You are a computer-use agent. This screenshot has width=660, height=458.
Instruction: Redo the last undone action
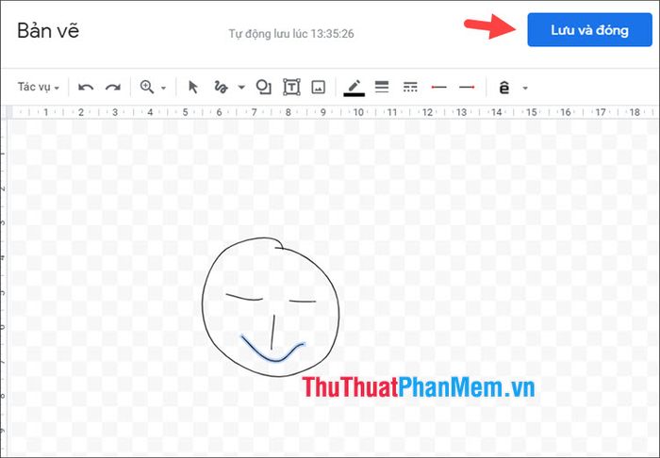(x=113, y=87)
